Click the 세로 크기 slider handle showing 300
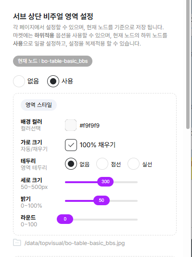The width and height of the screenshot is (192, 257). pos(105,182)
